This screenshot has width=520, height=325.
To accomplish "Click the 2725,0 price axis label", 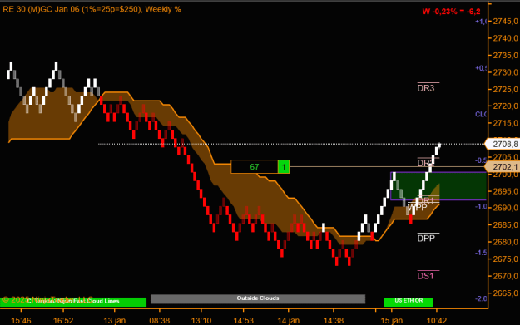I will pyautogui.click(x=505, y=90).
